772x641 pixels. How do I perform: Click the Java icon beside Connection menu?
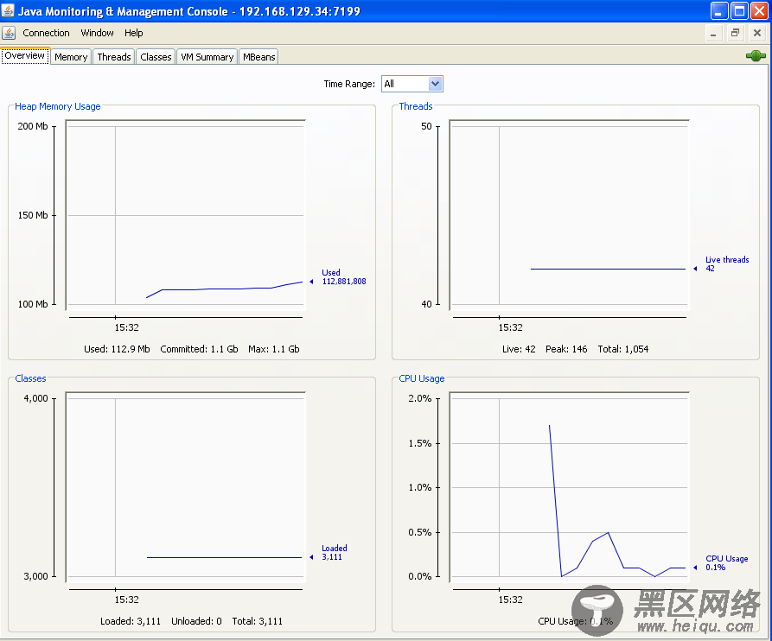tap(9, 33)
